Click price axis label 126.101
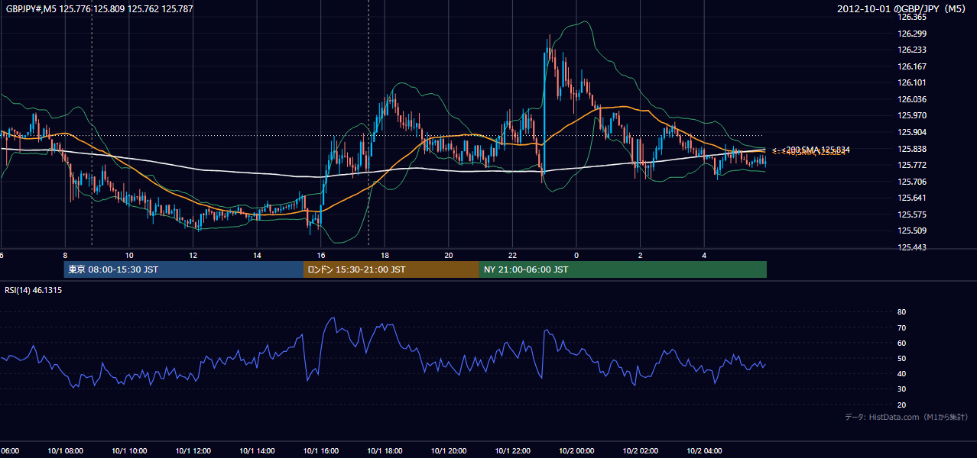Screen dimensions: 977x458 (x=911, y=83)
